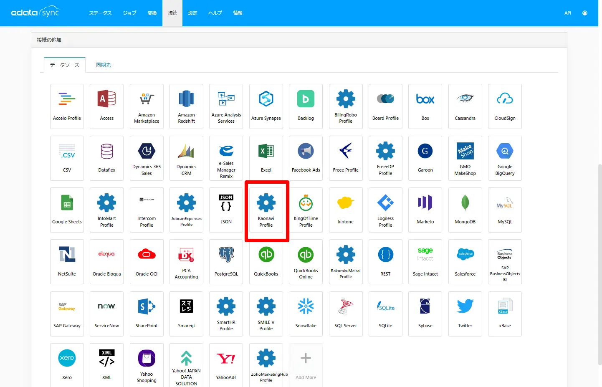
Task: Click the Add More tile
Action: tap(306, 365)
